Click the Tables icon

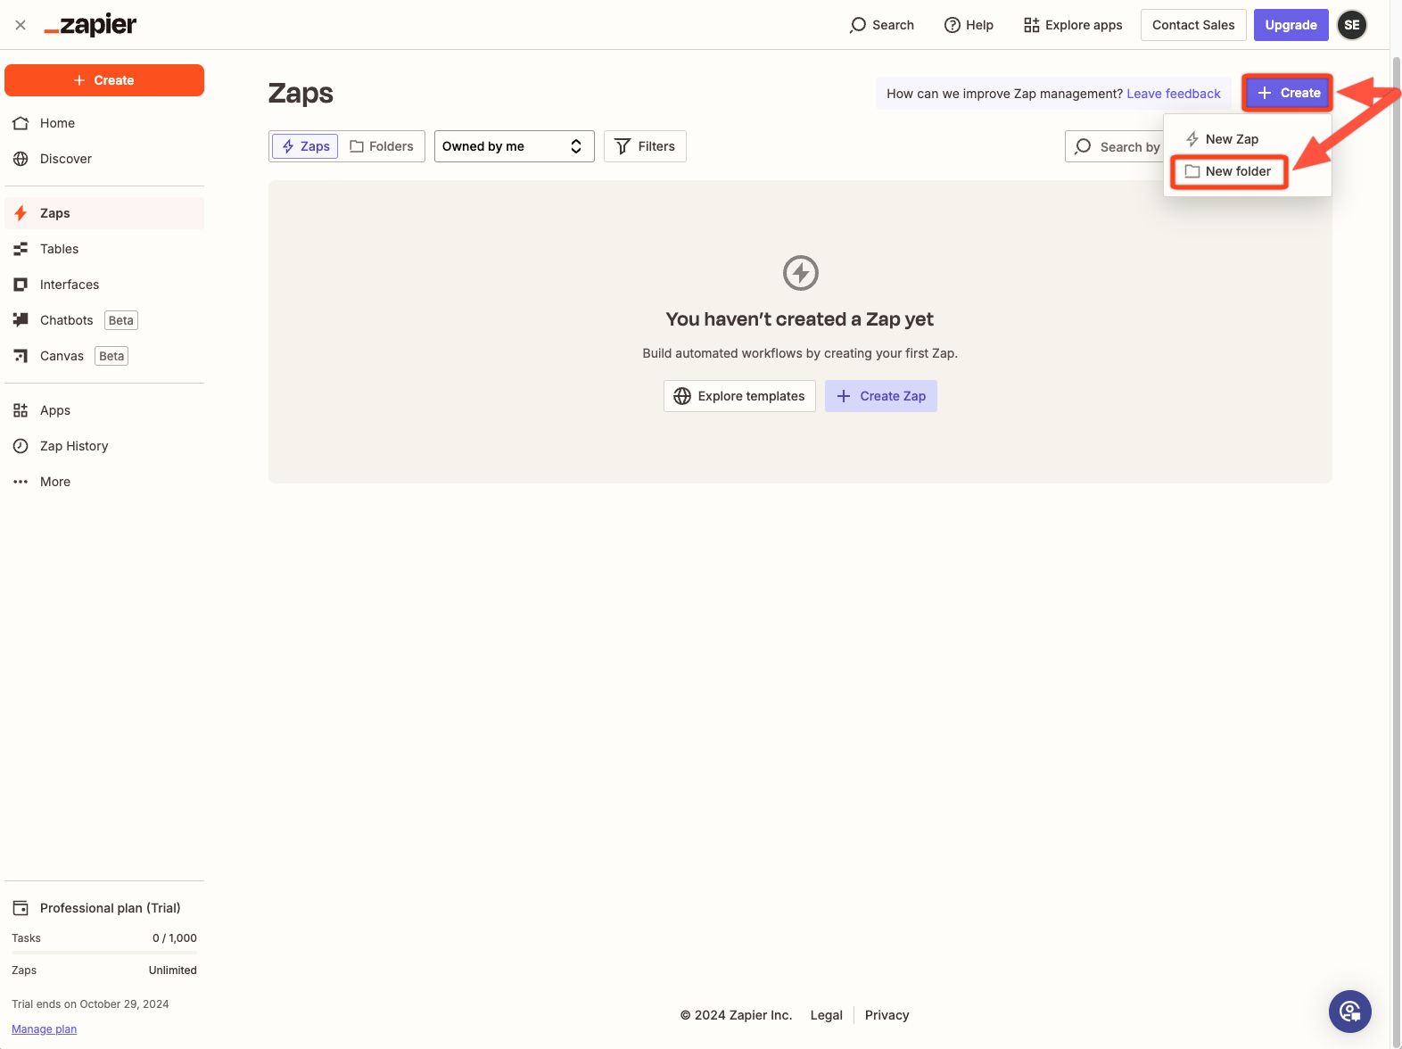point(21,249)
